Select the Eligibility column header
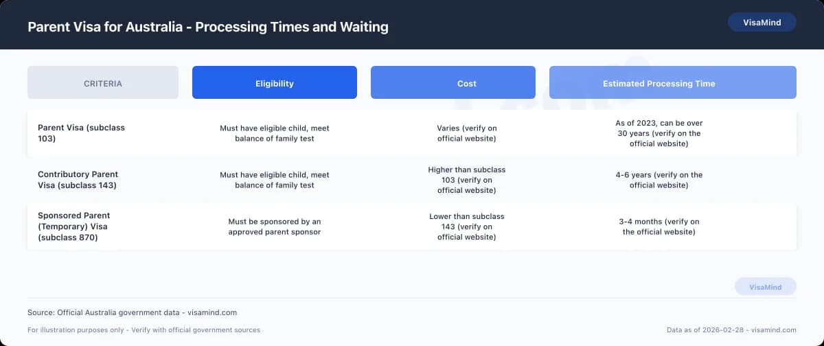824x346 pixels. pos(275,83)
